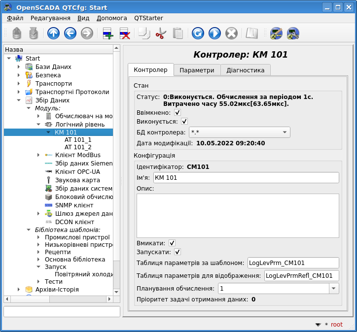Toggle the Виконується checkbox
This screenshot has width=357, height=332.
(x=184, y=121)
